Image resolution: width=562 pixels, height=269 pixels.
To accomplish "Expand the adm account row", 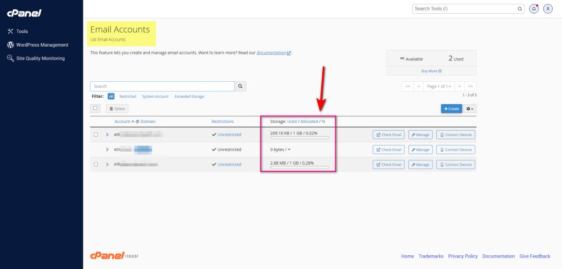I will coord(107,134).
